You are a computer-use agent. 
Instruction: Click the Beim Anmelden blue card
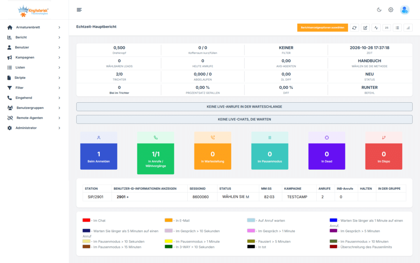point(98,157)
